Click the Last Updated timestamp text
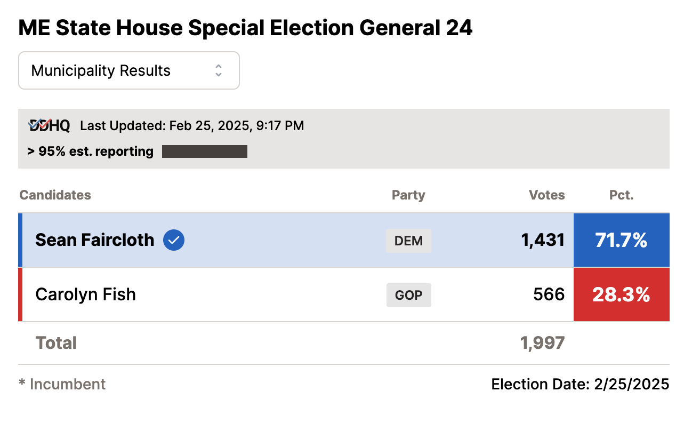This screenshot has height=431, width=692. [192, 126]
